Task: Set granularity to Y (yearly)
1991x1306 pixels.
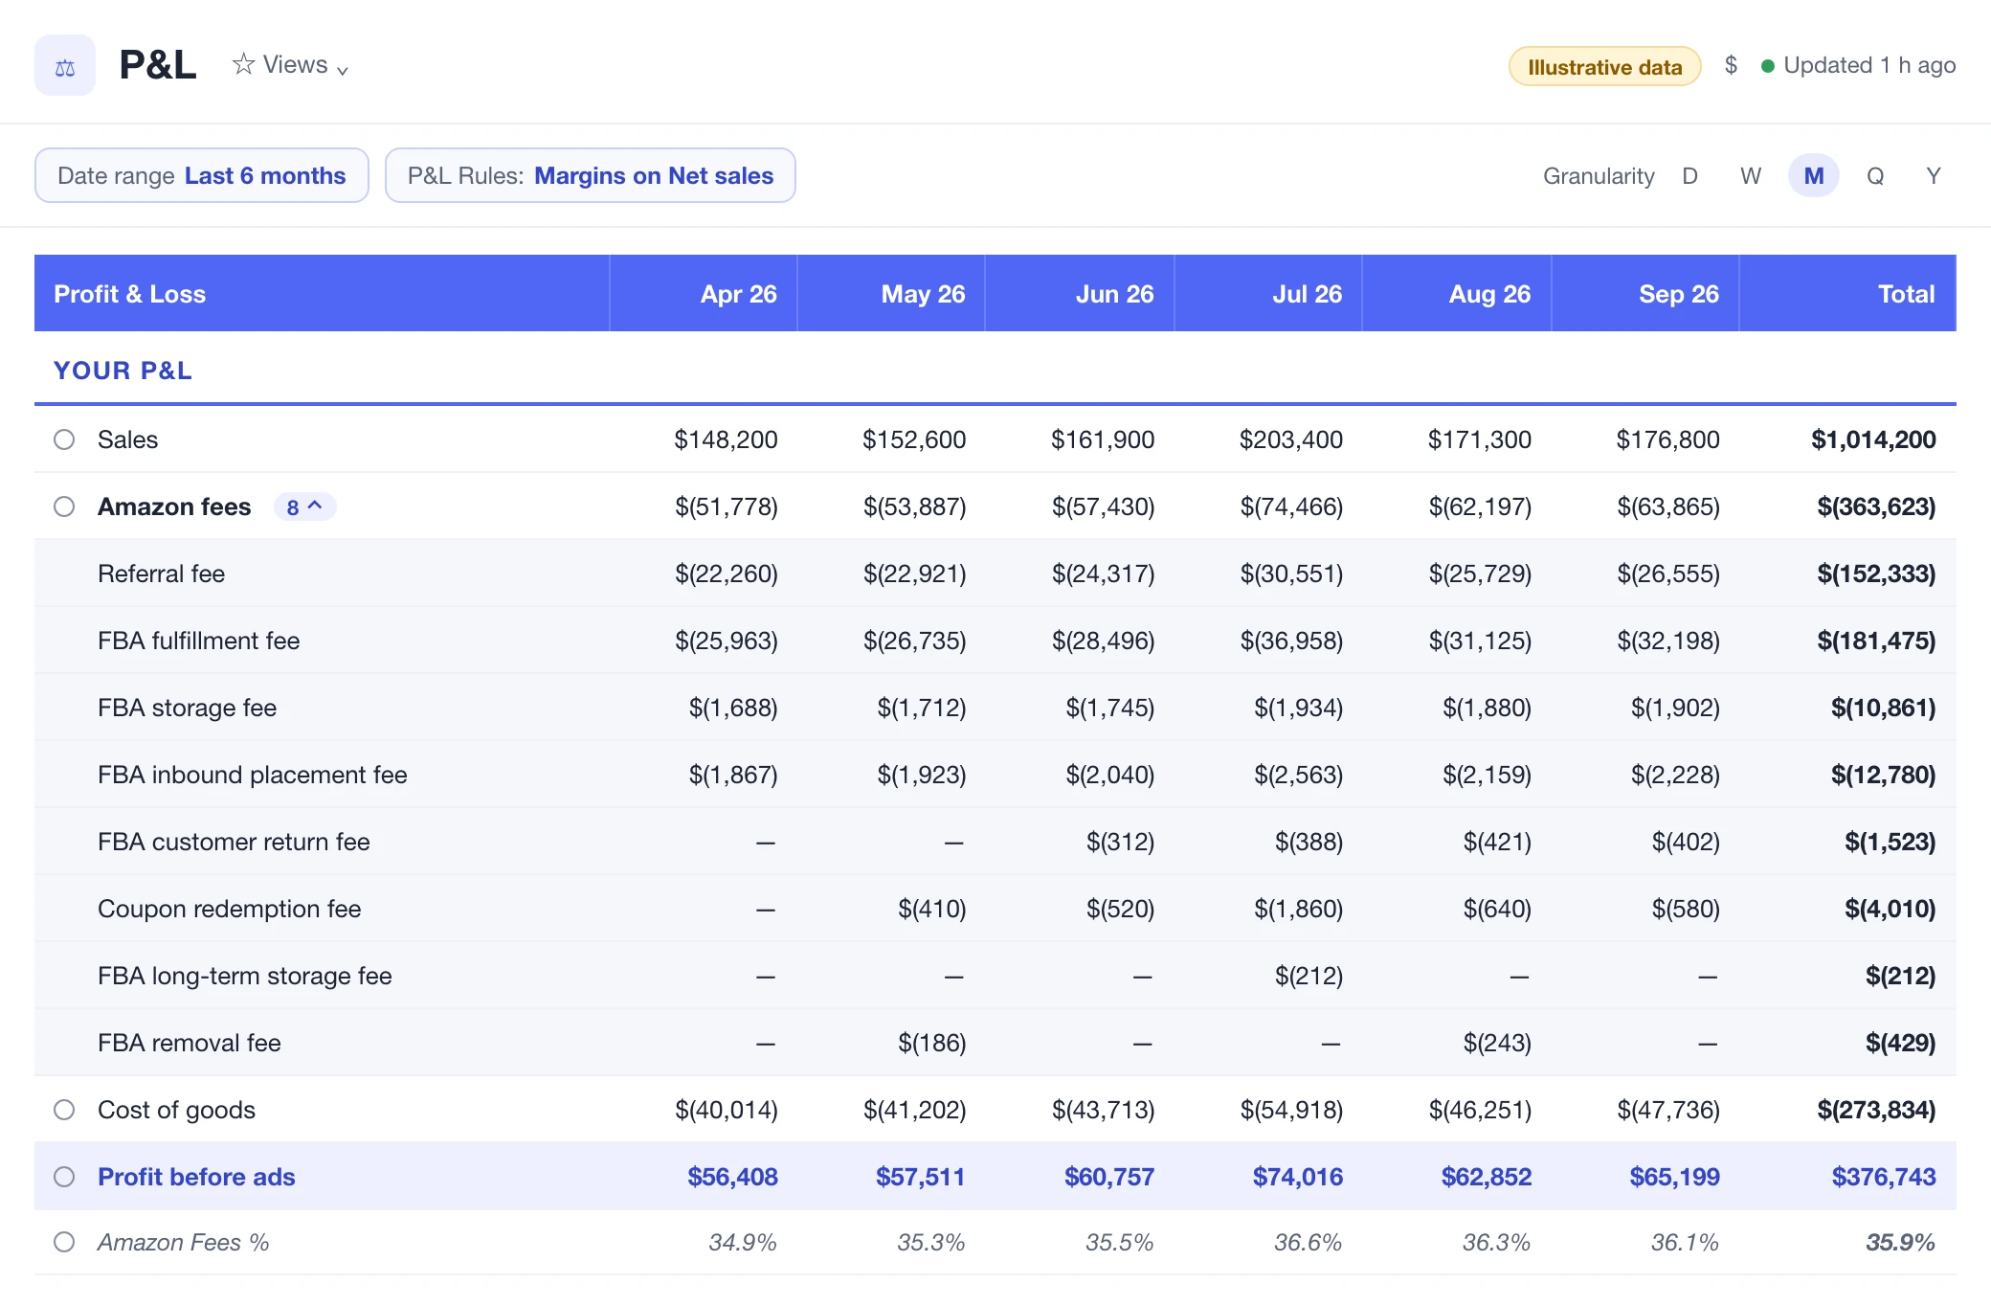Action: (x=1934, y=175)
